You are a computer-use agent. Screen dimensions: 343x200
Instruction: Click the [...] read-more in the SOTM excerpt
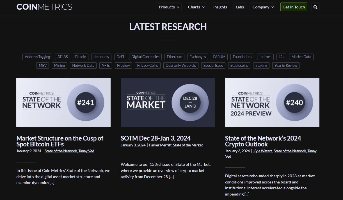click(x=171, y=177)
